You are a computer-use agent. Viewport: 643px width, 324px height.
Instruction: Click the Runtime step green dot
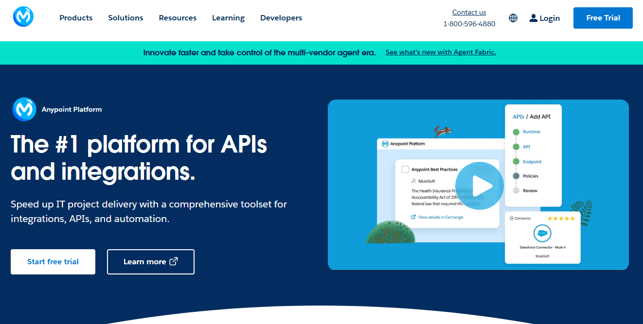click(x=516, y=132)
